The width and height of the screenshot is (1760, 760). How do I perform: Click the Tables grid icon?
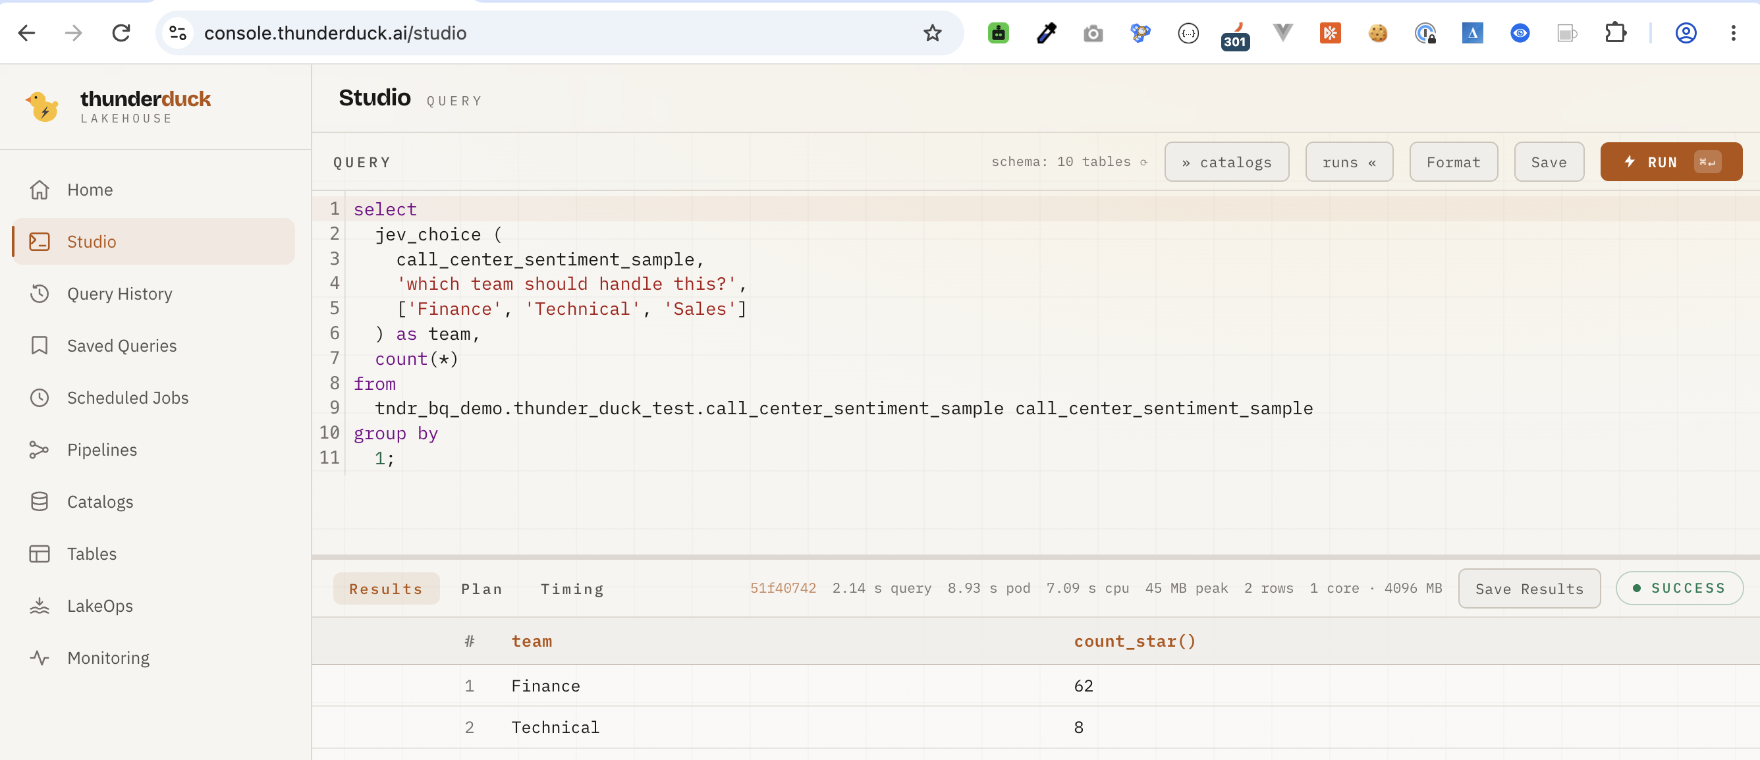click(40, 553)
